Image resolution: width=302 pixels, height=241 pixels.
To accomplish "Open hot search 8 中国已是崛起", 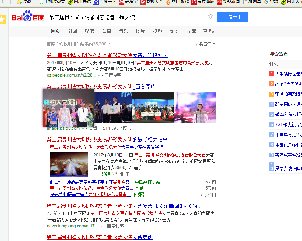I will pyautogui.click(x=288, y=145).
